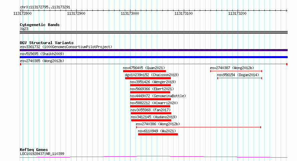Click the red bar under nsv6110949
This screenshot has height=161, width=297.
click(x=158, y=134)
